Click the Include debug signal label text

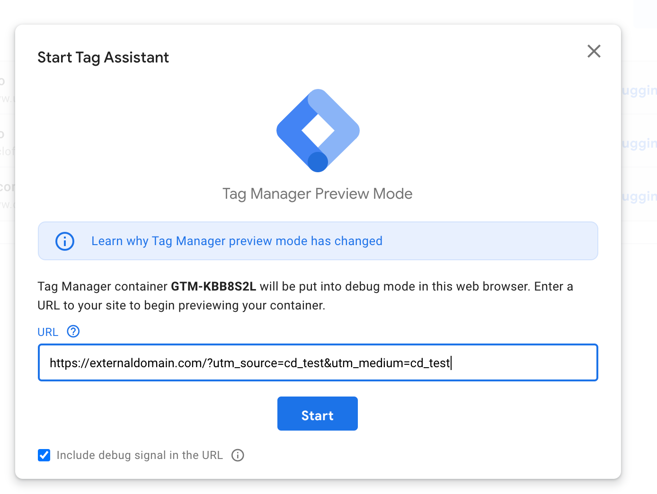140,455
